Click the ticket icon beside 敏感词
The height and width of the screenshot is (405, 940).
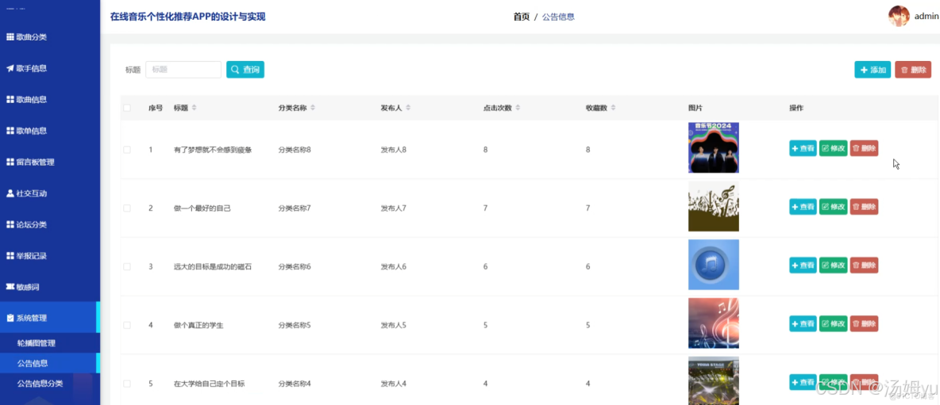(x=10, y=287)
